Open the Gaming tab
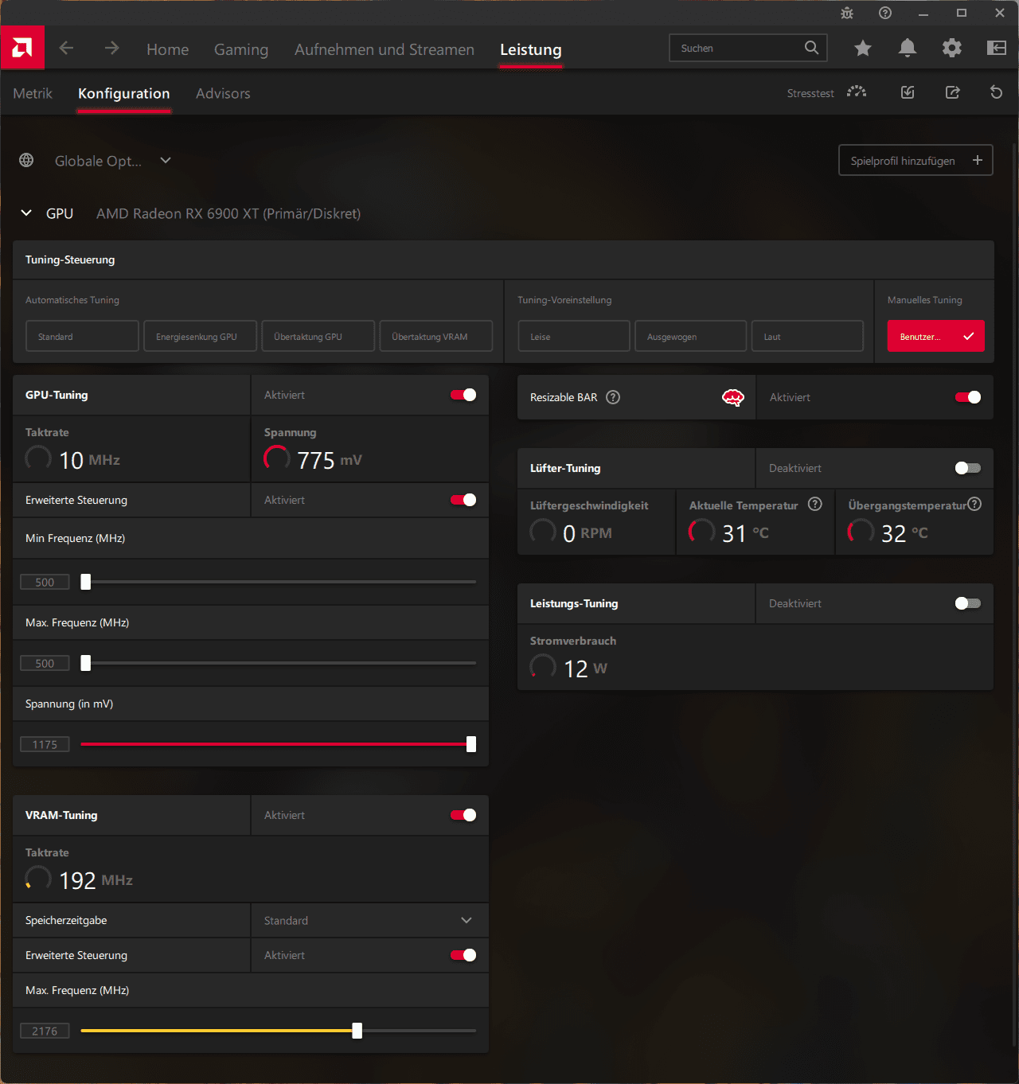 click(x=241, y=49)
